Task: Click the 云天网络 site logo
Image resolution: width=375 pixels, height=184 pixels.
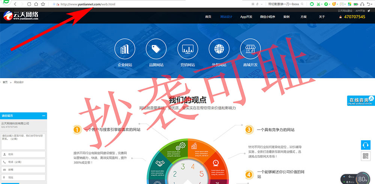Action: [x=21, y=16]
